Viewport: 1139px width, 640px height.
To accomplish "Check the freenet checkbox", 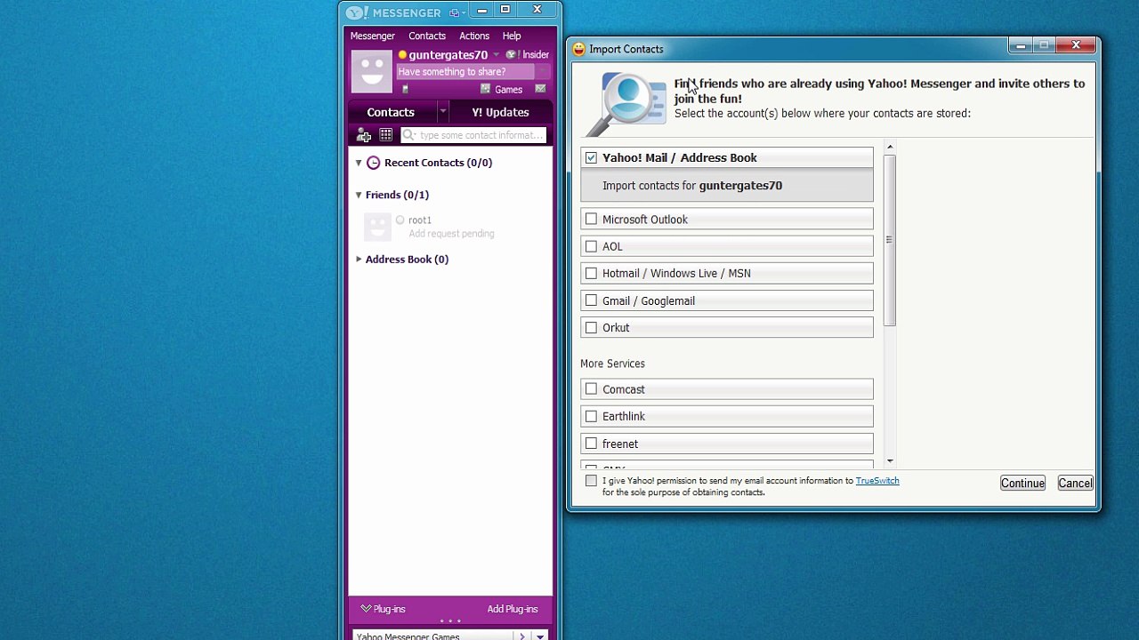I will pyautogui.click(x=591, y=443).
